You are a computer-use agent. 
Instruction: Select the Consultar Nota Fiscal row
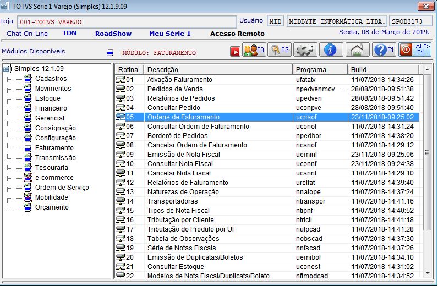[267, 164]
